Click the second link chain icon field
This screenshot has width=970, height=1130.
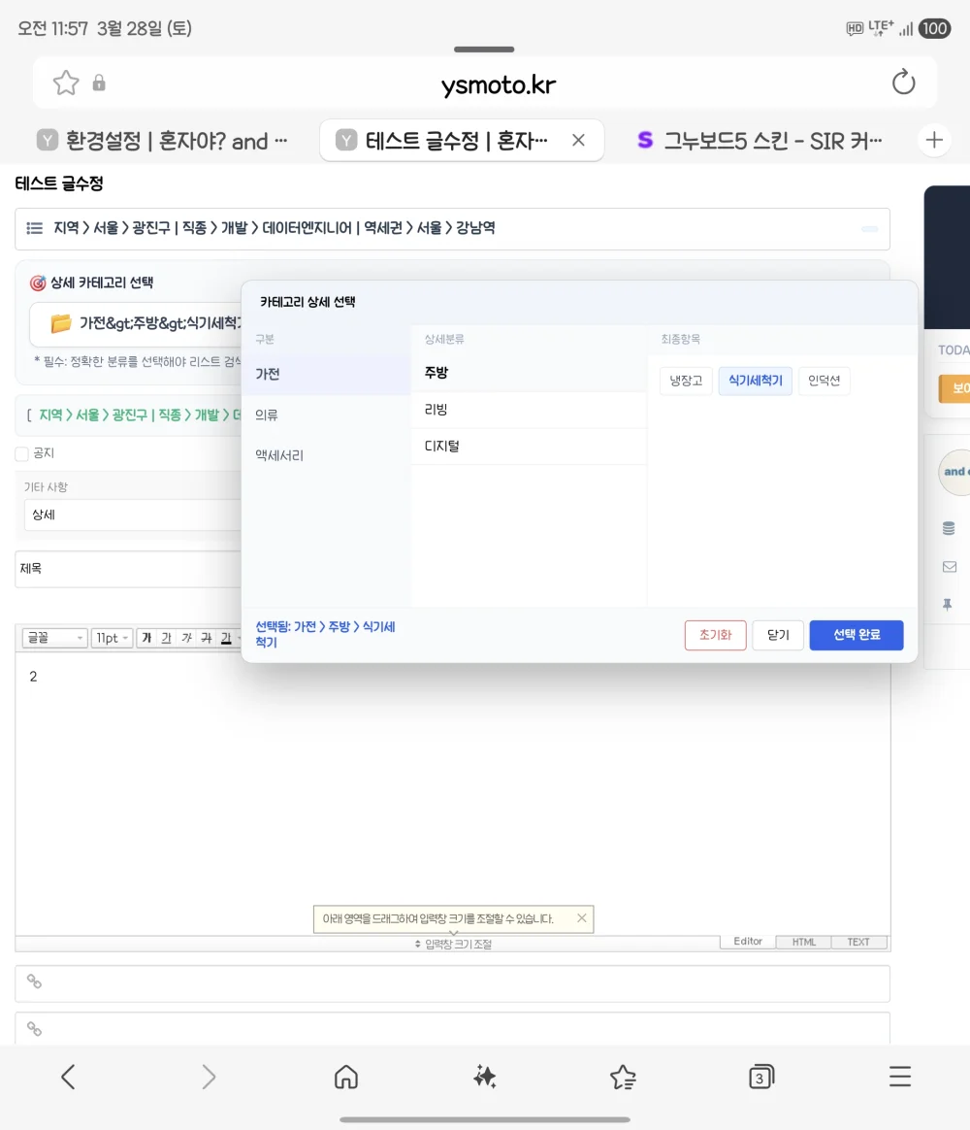pyautogui.click(x=452, y=1028)
